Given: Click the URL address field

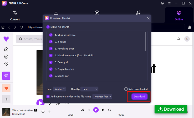Looking at the screenshot, I should pos(105,27).
